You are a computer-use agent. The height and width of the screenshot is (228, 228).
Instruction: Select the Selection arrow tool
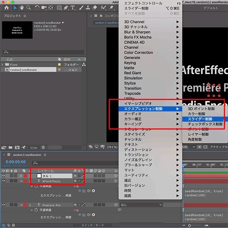[15, 7]
